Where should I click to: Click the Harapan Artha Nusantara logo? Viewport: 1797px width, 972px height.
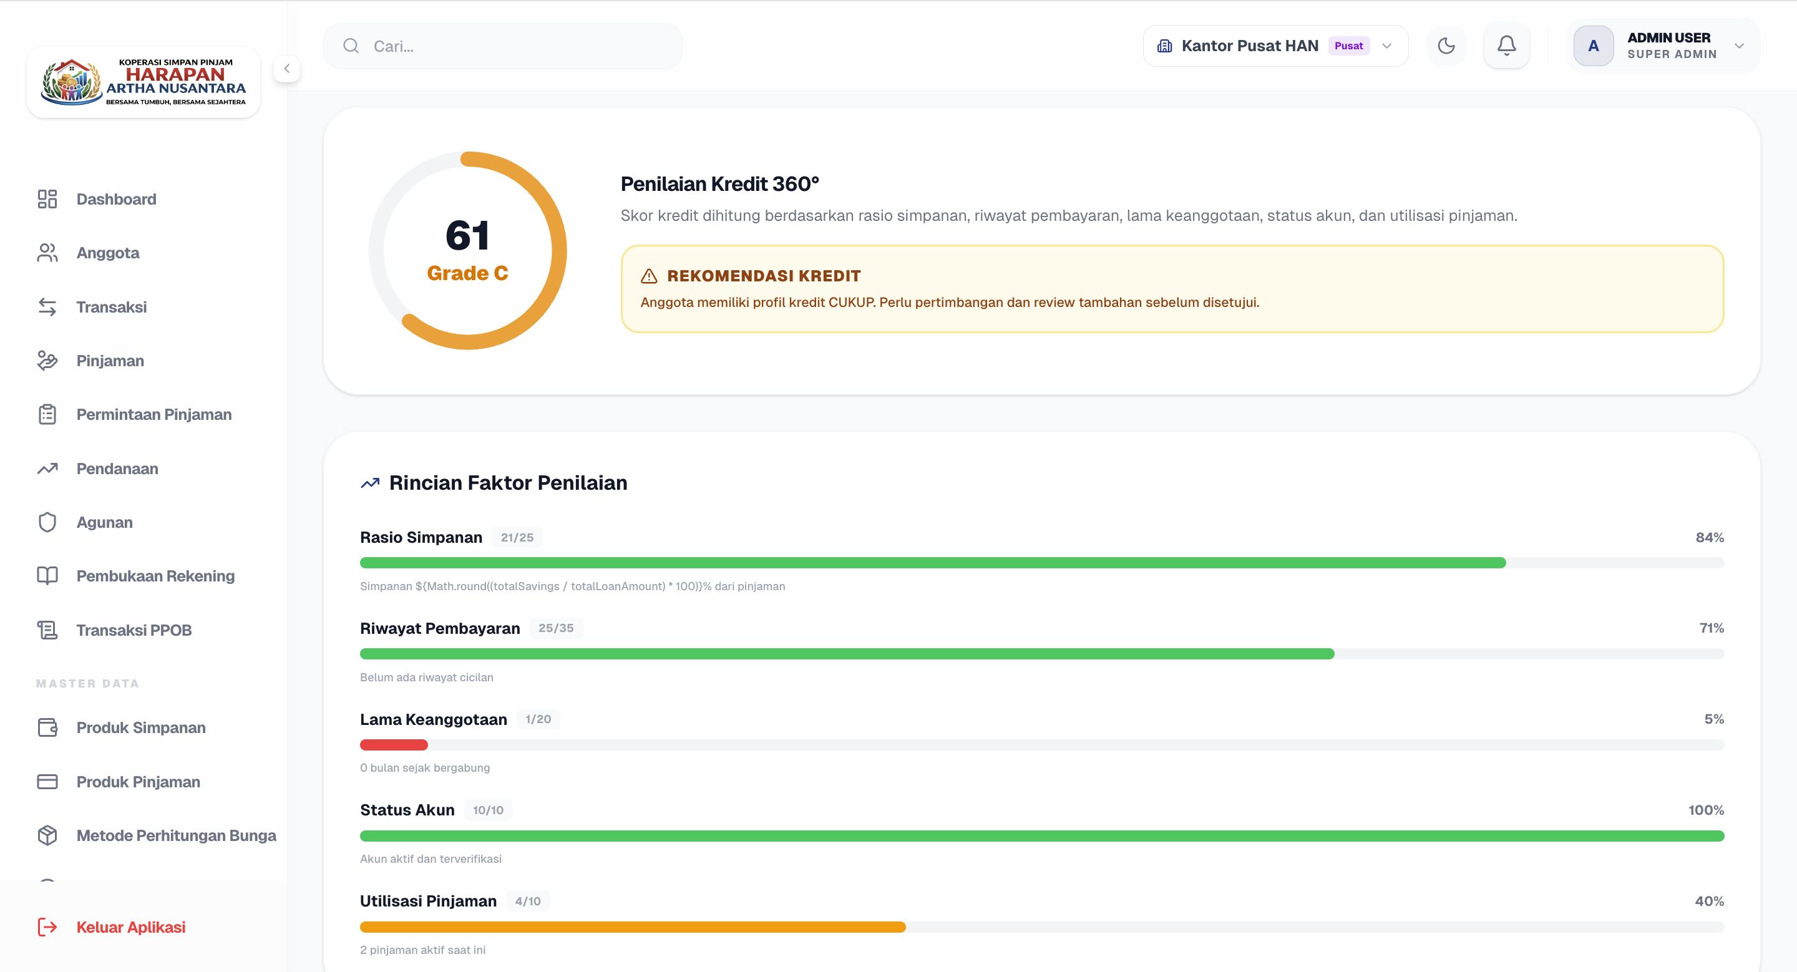point(144,82)
